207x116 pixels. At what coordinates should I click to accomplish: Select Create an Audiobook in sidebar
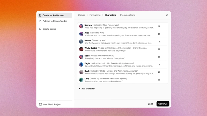[x=55, y=15]
